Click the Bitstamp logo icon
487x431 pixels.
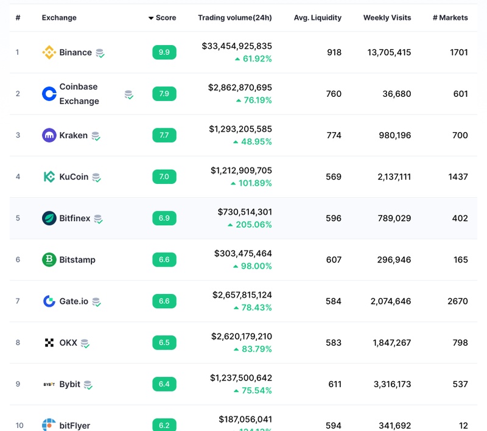(x=49, y=259)
